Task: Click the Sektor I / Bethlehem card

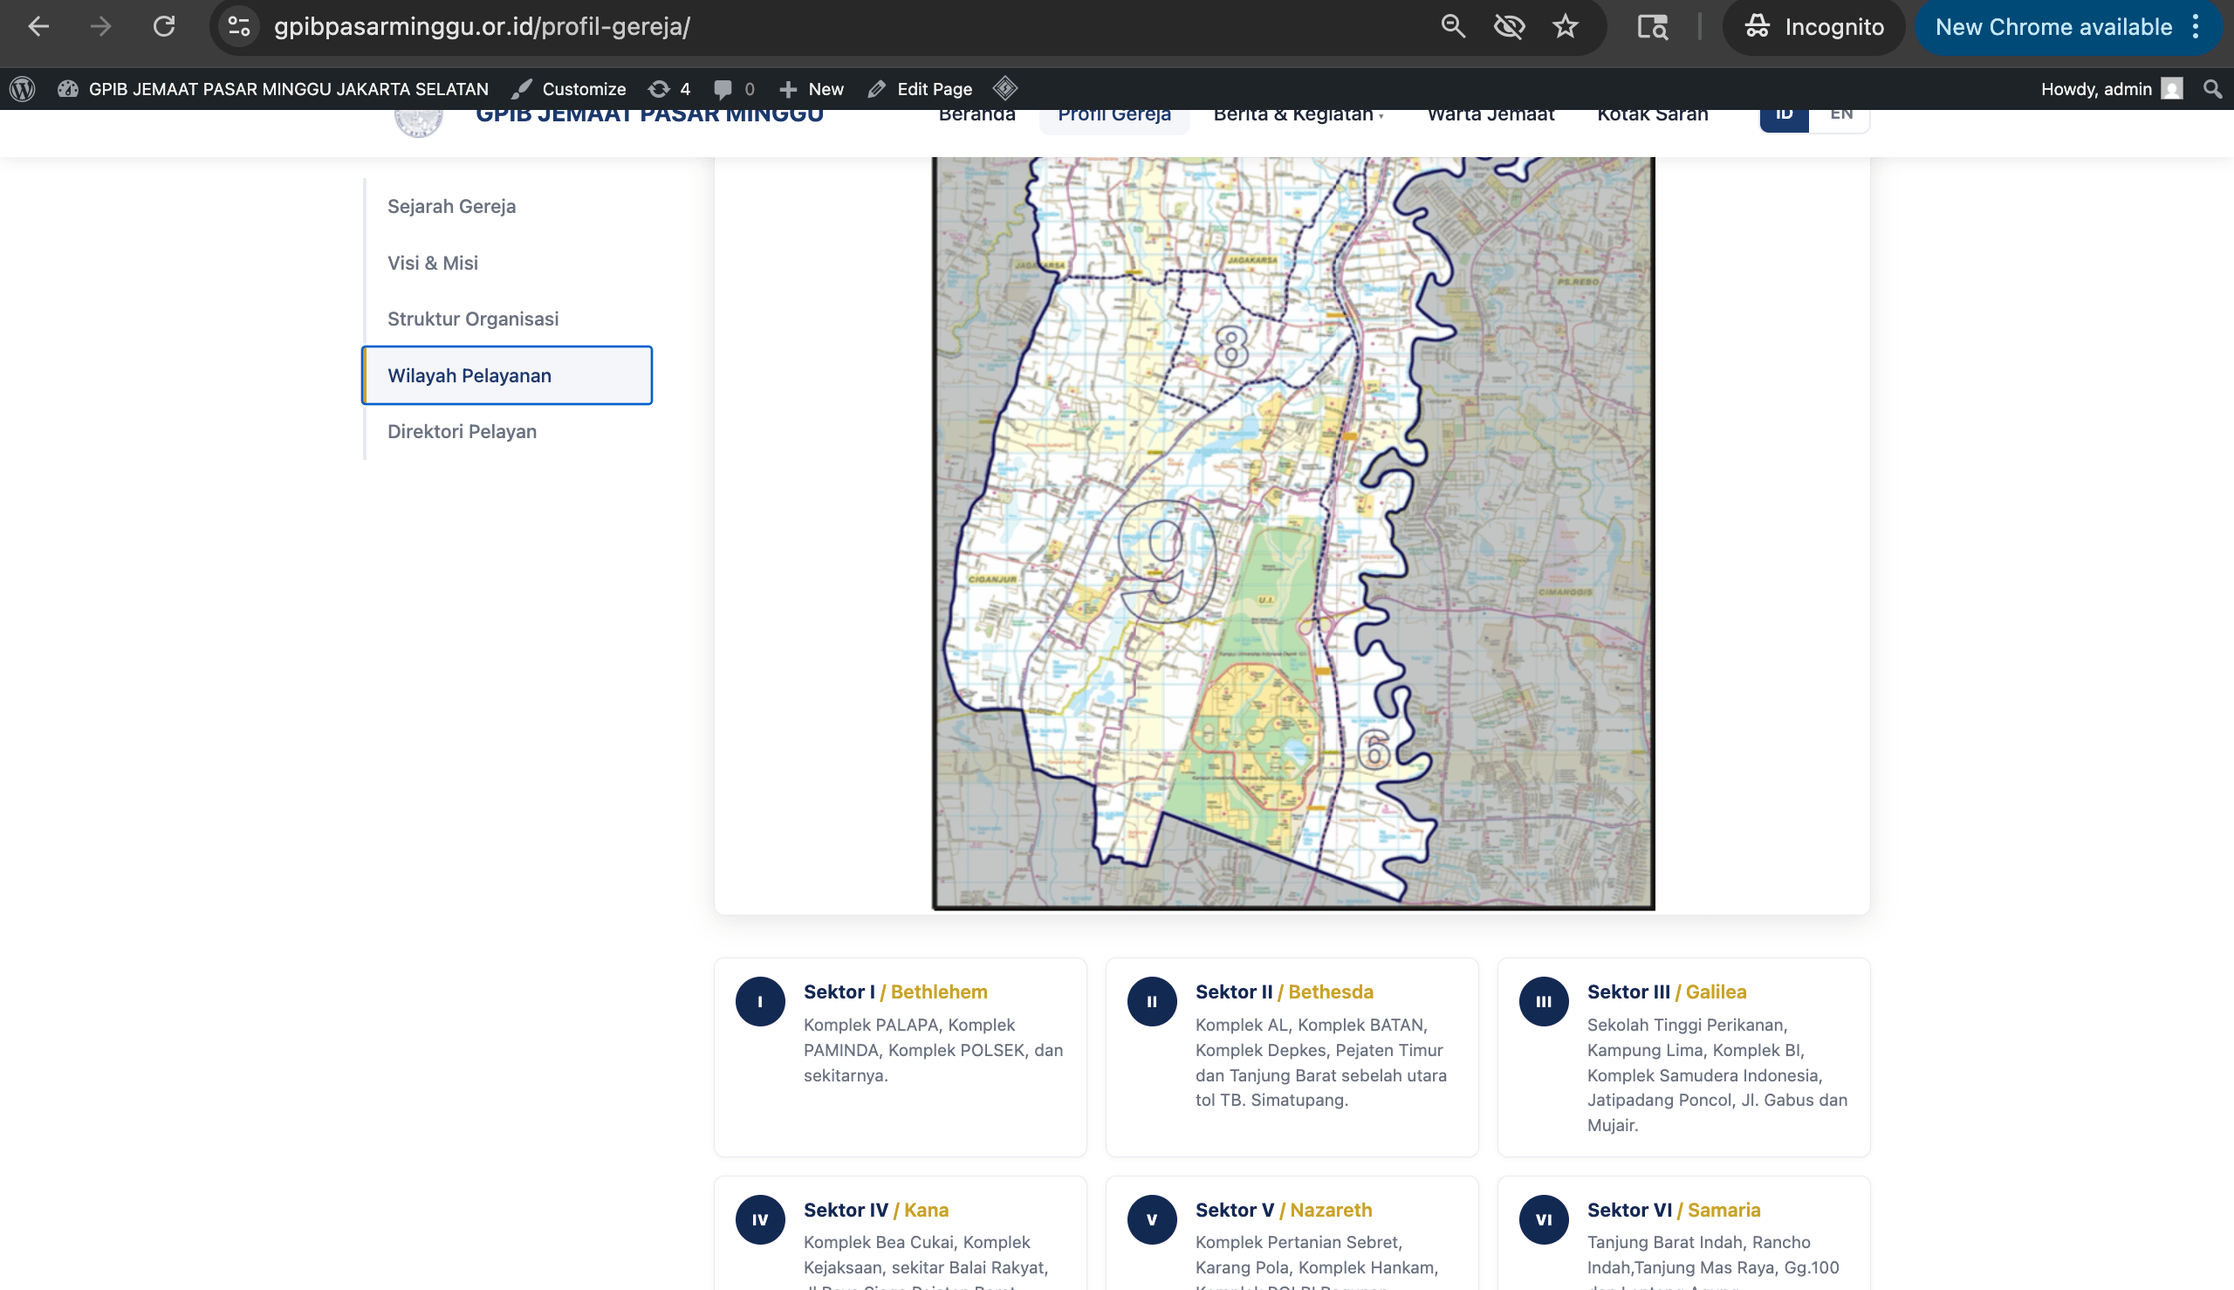Action: tap(900, 1057)
